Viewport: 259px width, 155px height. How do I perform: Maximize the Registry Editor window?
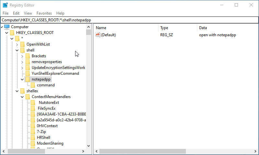coord(236,5)
